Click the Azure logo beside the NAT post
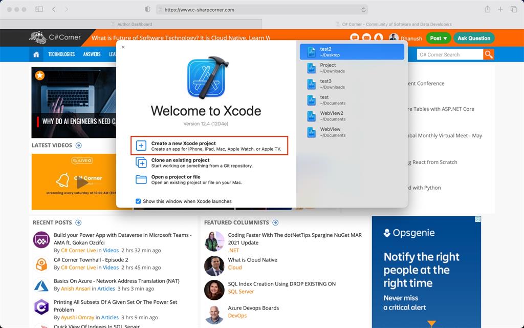 point(41,285)
